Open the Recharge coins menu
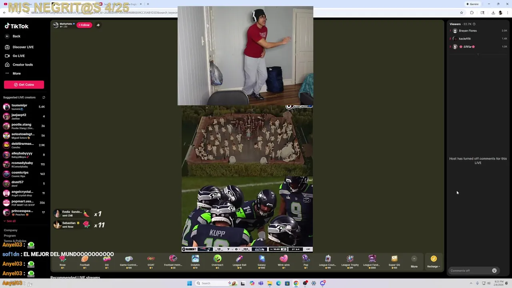 tap(434, 262)
